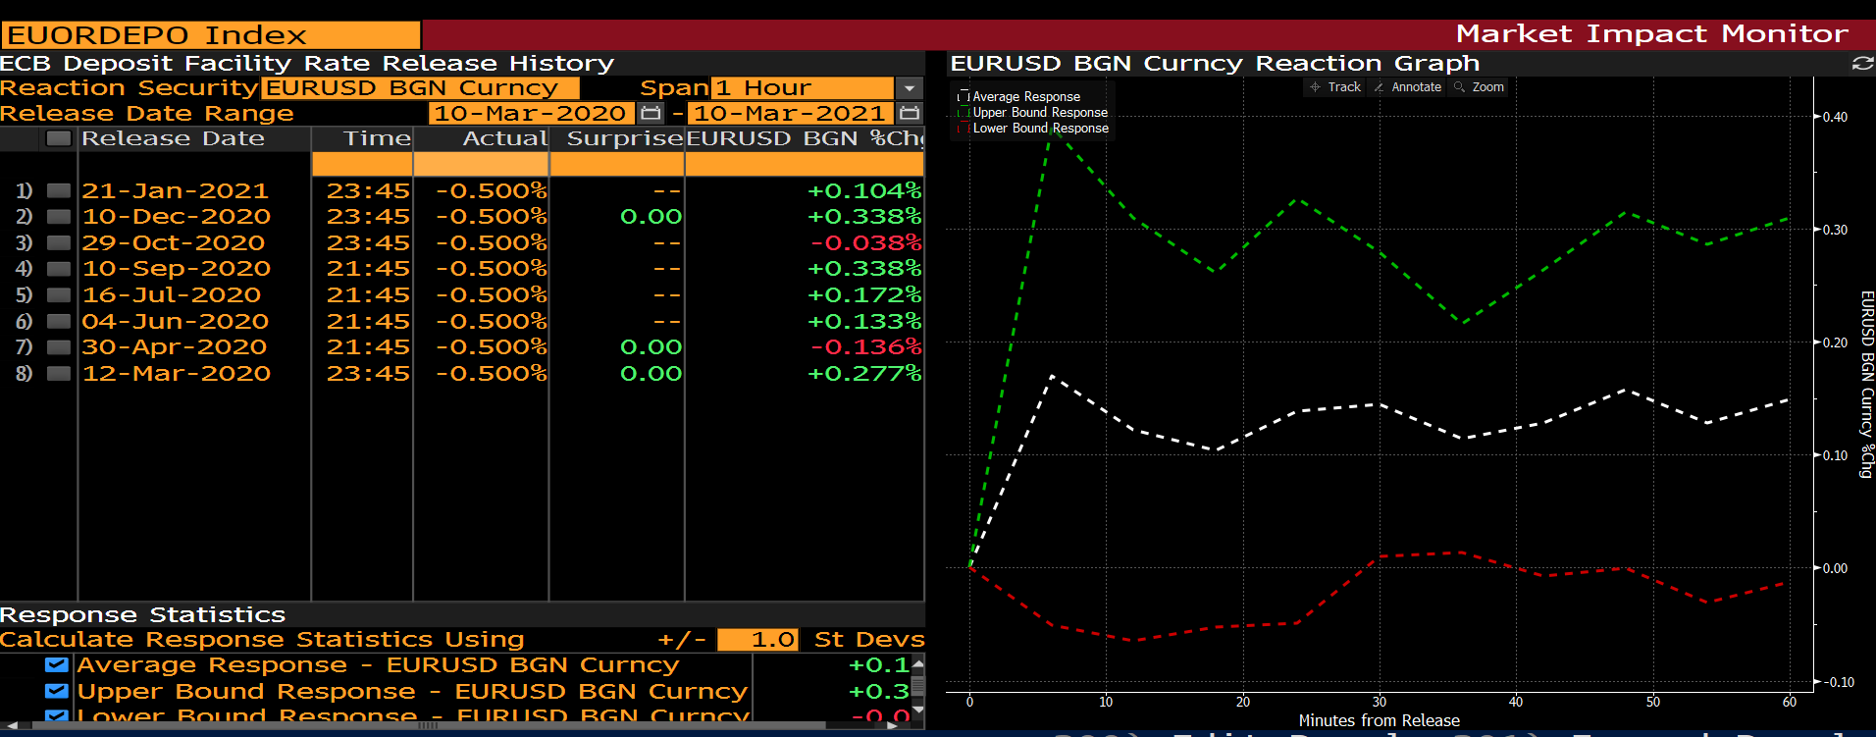Edit the 1.0 St Devs input field
The image size is (1876, 737).
tap(757, 640)
